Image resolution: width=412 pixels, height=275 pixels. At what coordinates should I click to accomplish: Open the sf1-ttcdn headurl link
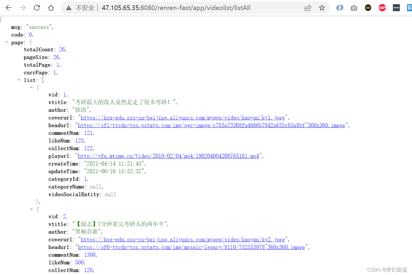pos(211,125)
